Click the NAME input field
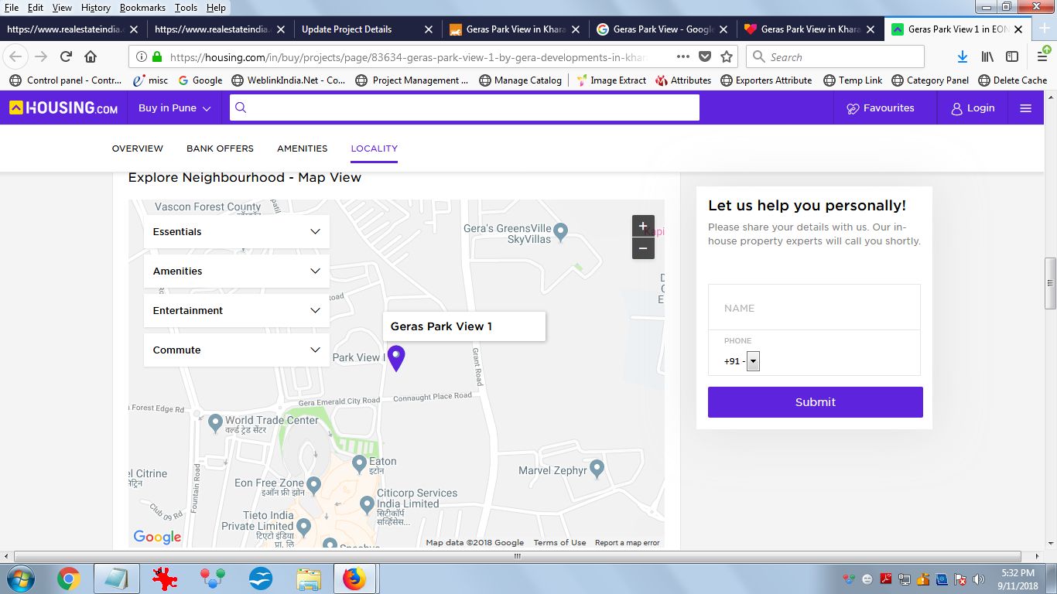This screenshot has height=594, width=1057. 814,308
